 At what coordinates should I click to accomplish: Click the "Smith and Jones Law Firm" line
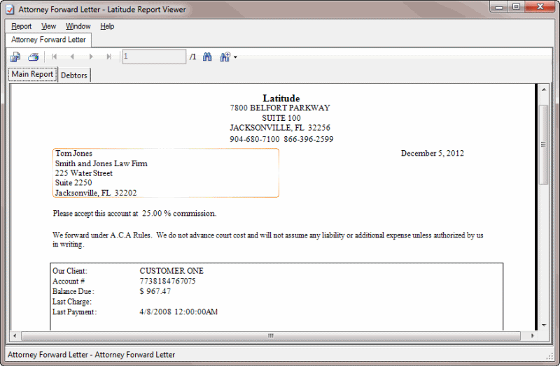(x=101, y=163)
